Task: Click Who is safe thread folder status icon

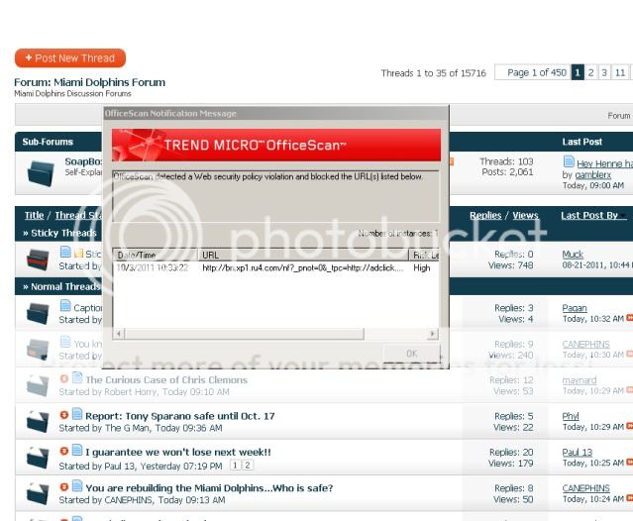Action: (x=38, y=493)
